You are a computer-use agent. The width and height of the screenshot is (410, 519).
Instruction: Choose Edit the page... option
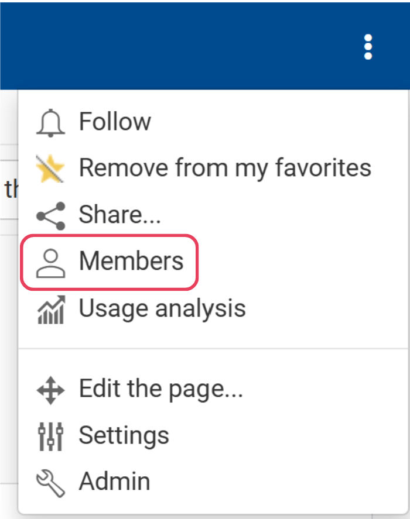point(160,389)
